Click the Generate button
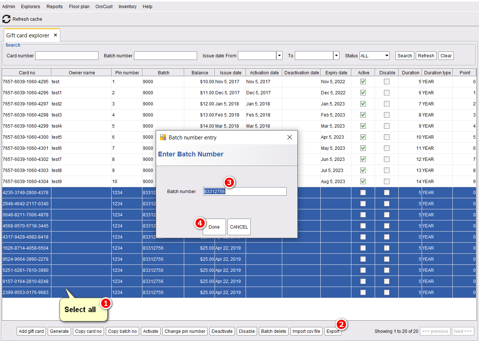The height and width of the screenshot is (341, 479). pyautogui.click(x=60, y=331)
